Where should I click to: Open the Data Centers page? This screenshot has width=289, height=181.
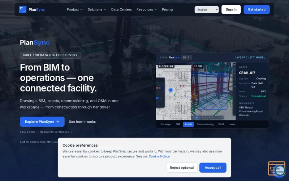pyautogui.click(x=121, y=9)
